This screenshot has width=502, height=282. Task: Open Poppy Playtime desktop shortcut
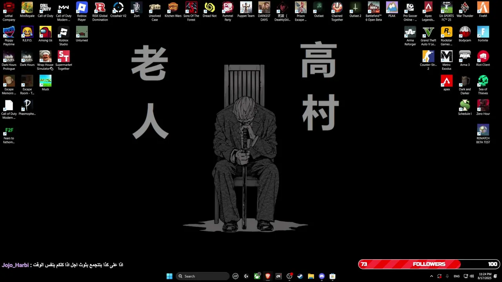pyautogui.click(x=9, y=36)
